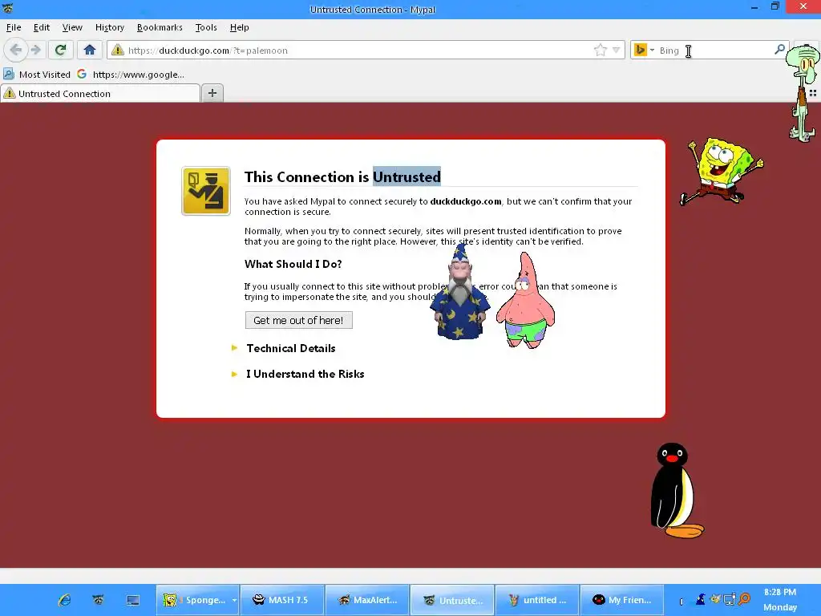
Task: Switch to the My Frien... taskbar window
Action: tap(621, 600)
